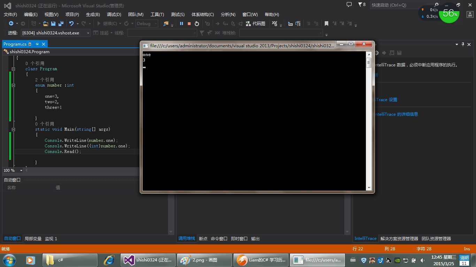Click the blue shield icon in system tray

click(x=364, y=260)
